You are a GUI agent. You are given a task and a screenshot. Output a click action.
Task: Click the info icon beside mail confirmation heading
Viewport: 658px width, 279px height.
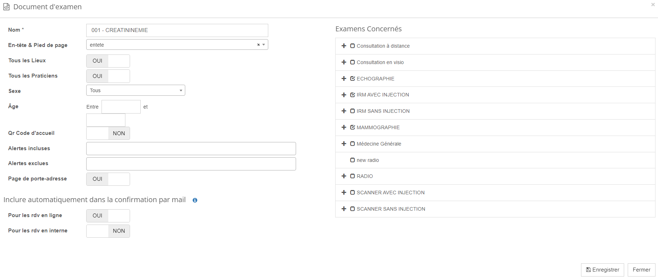195,200
